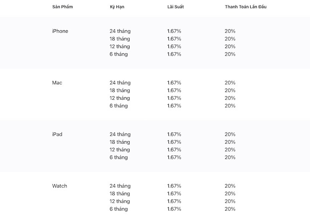Select 20% first payment for Watch 18 tháng

(230, 193)
